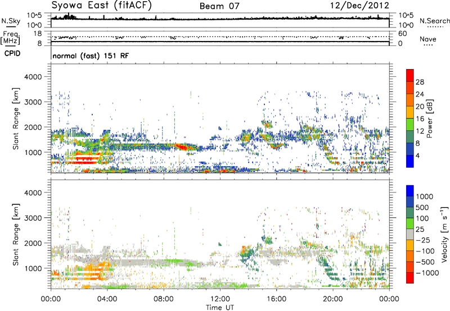450x311 pixels.
Task: Click the '24' label on power colorbar
Action: pos(420,94)
